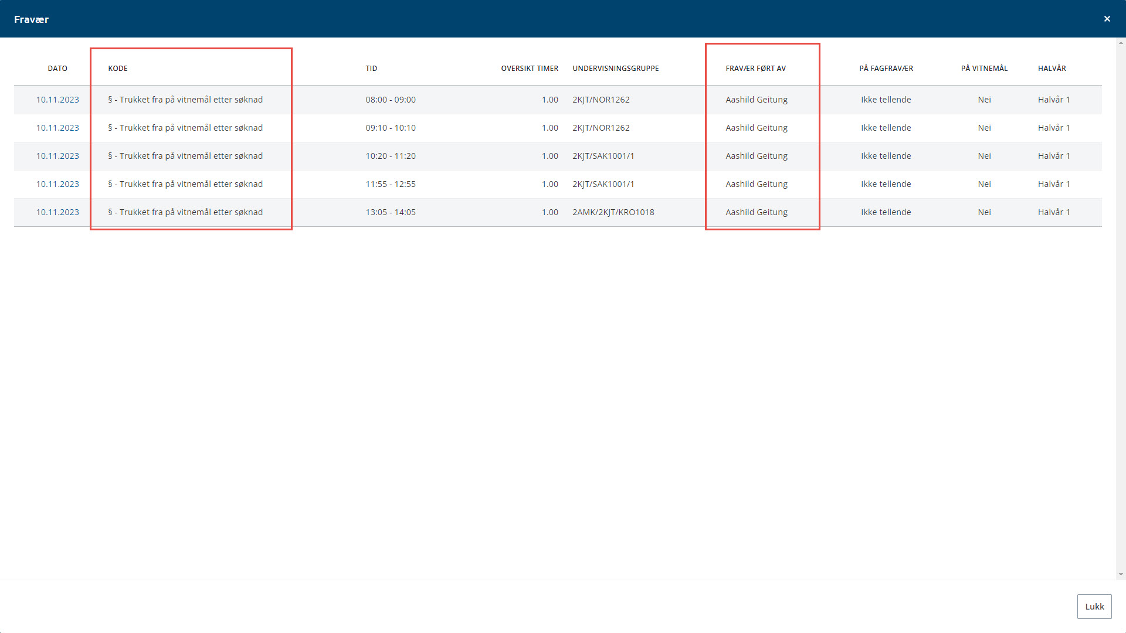Image resolution: width=1126 pixels, height=633 pixels.
Task: Click the UNDERVISNINGSGRUPPE column header
Action: (615, 69)
